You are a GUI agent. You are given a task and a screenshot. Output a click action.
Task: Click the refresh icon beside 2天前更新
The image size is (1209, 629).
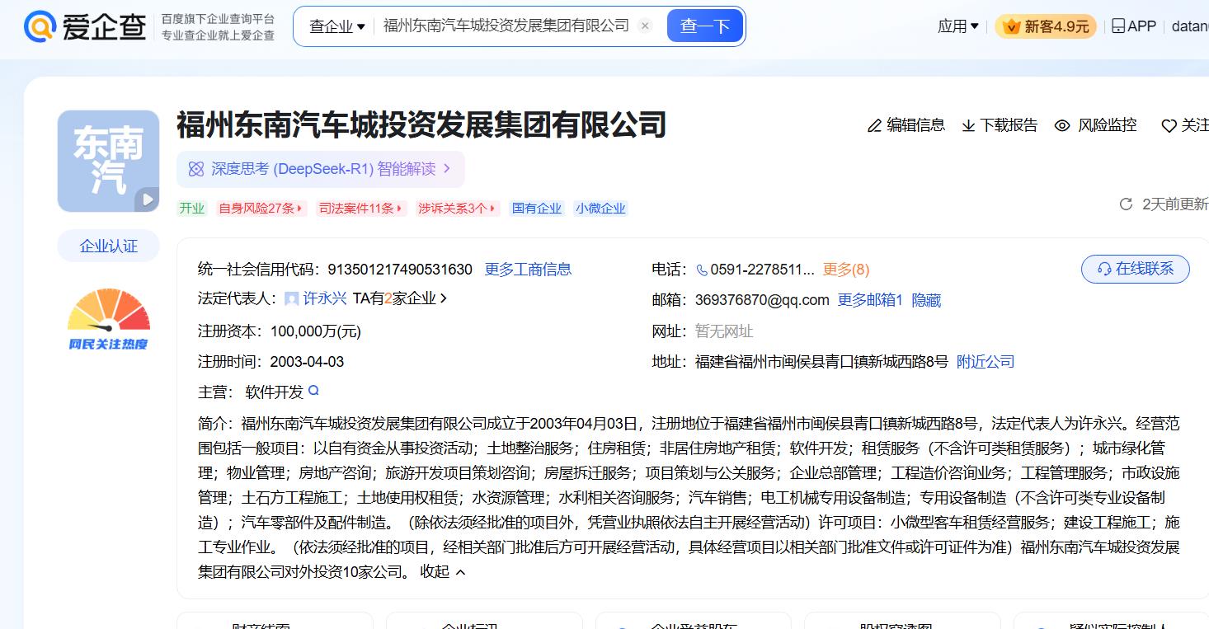coord(1126,204)
